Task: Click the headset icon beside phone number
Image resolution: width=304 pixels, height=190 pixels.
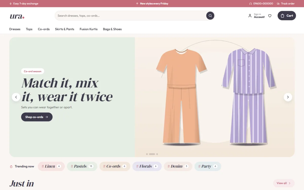Action: pyautogui.click(x=251, y=4)
